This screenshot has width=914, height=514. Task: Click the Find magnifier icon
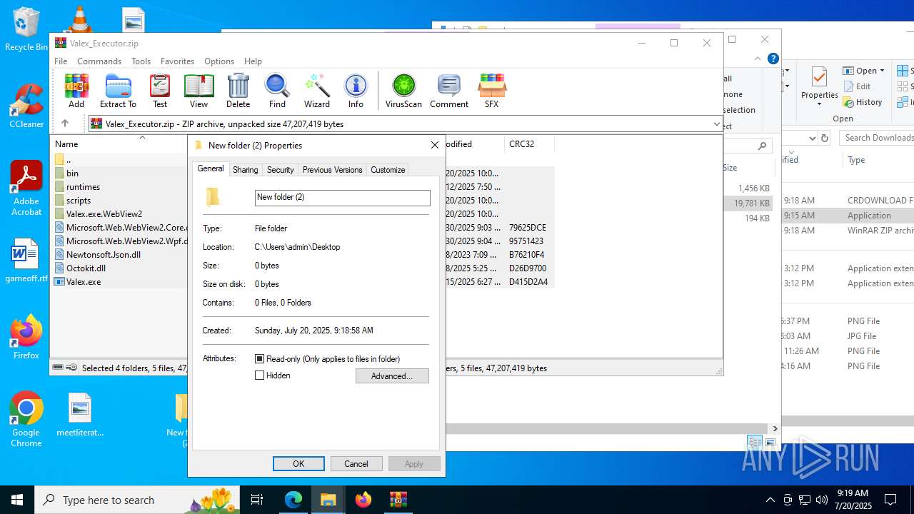point(277,91)
